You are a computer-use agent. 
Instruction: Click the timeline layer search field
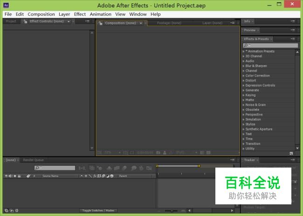tap(55, 168)
